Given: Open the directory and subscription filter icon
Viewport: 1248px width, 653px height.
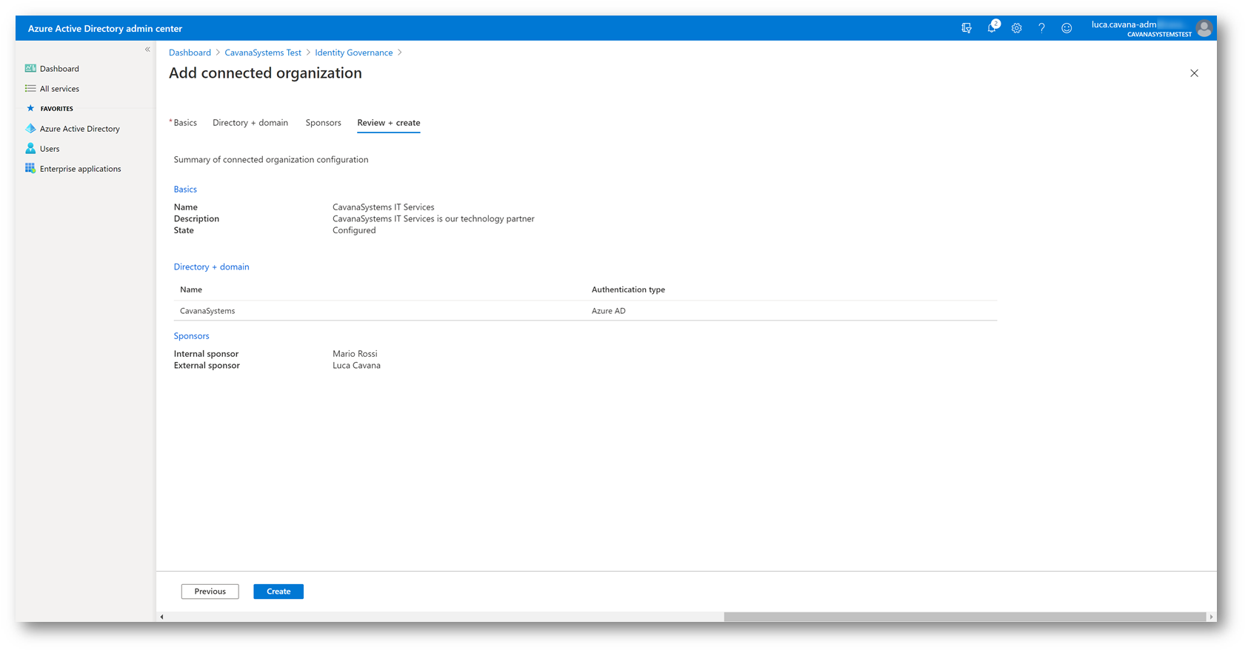Looking at the screenshot, I should point(967,28).
